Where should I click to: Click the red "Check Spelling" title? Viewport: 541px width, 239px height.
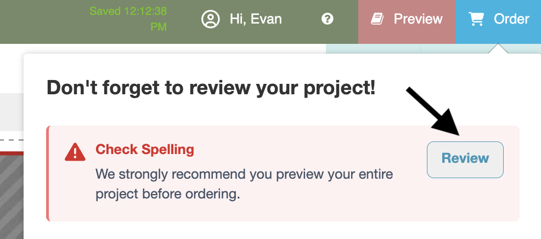[144, 150]
